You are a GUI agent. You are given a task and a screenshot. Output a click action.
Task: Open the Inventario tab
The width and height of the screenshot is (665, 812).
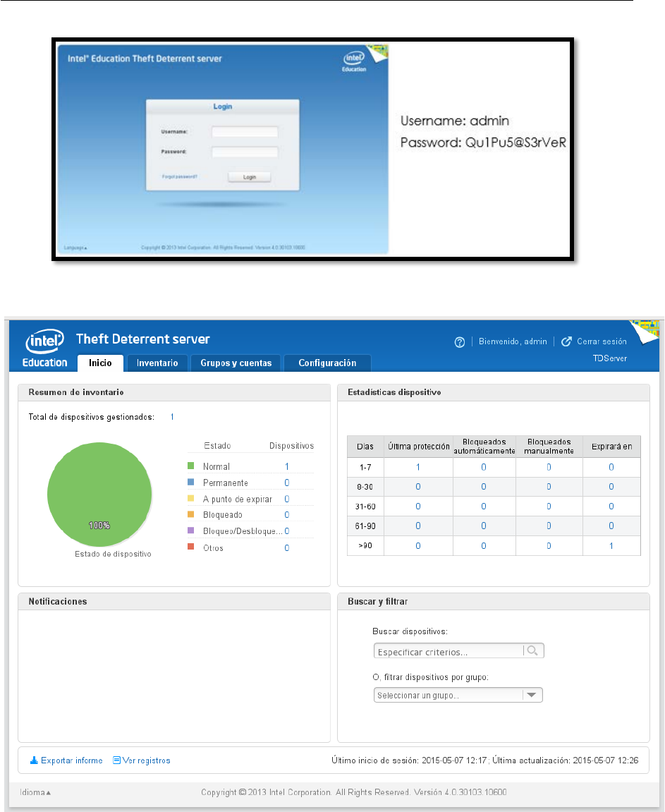[157, 363]
